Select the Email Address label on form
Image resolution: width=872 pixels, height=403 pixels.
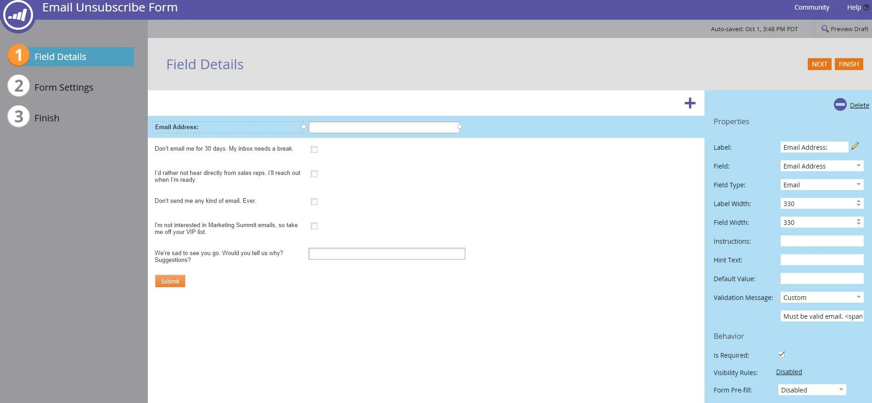coord(177,127)
